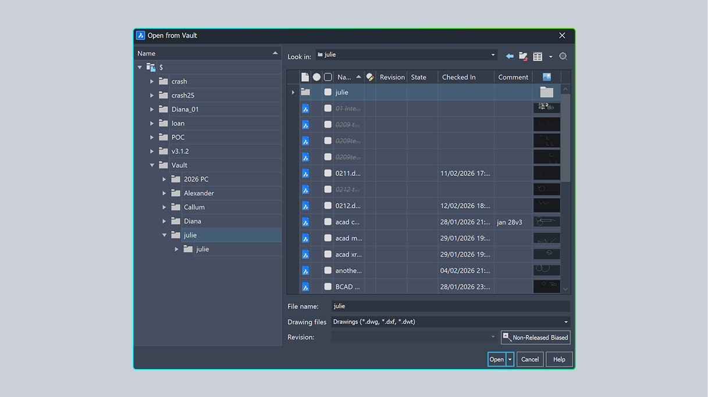This screenshot has width=708, height=397.
Task: Tick the checkbox column header
Action: pos(328,76)
